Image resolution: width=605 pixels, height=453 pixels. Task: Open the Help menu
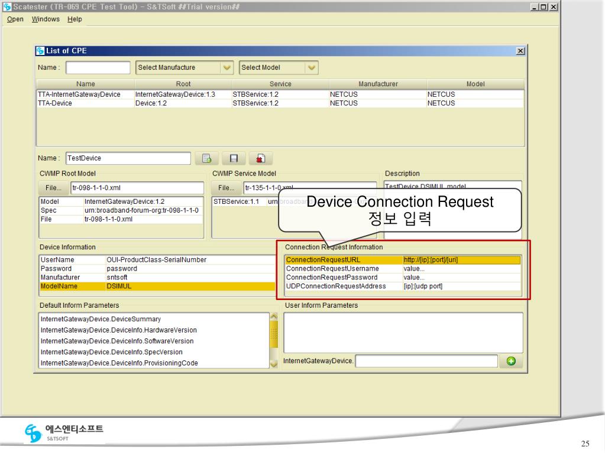click(x=75, y=19)
